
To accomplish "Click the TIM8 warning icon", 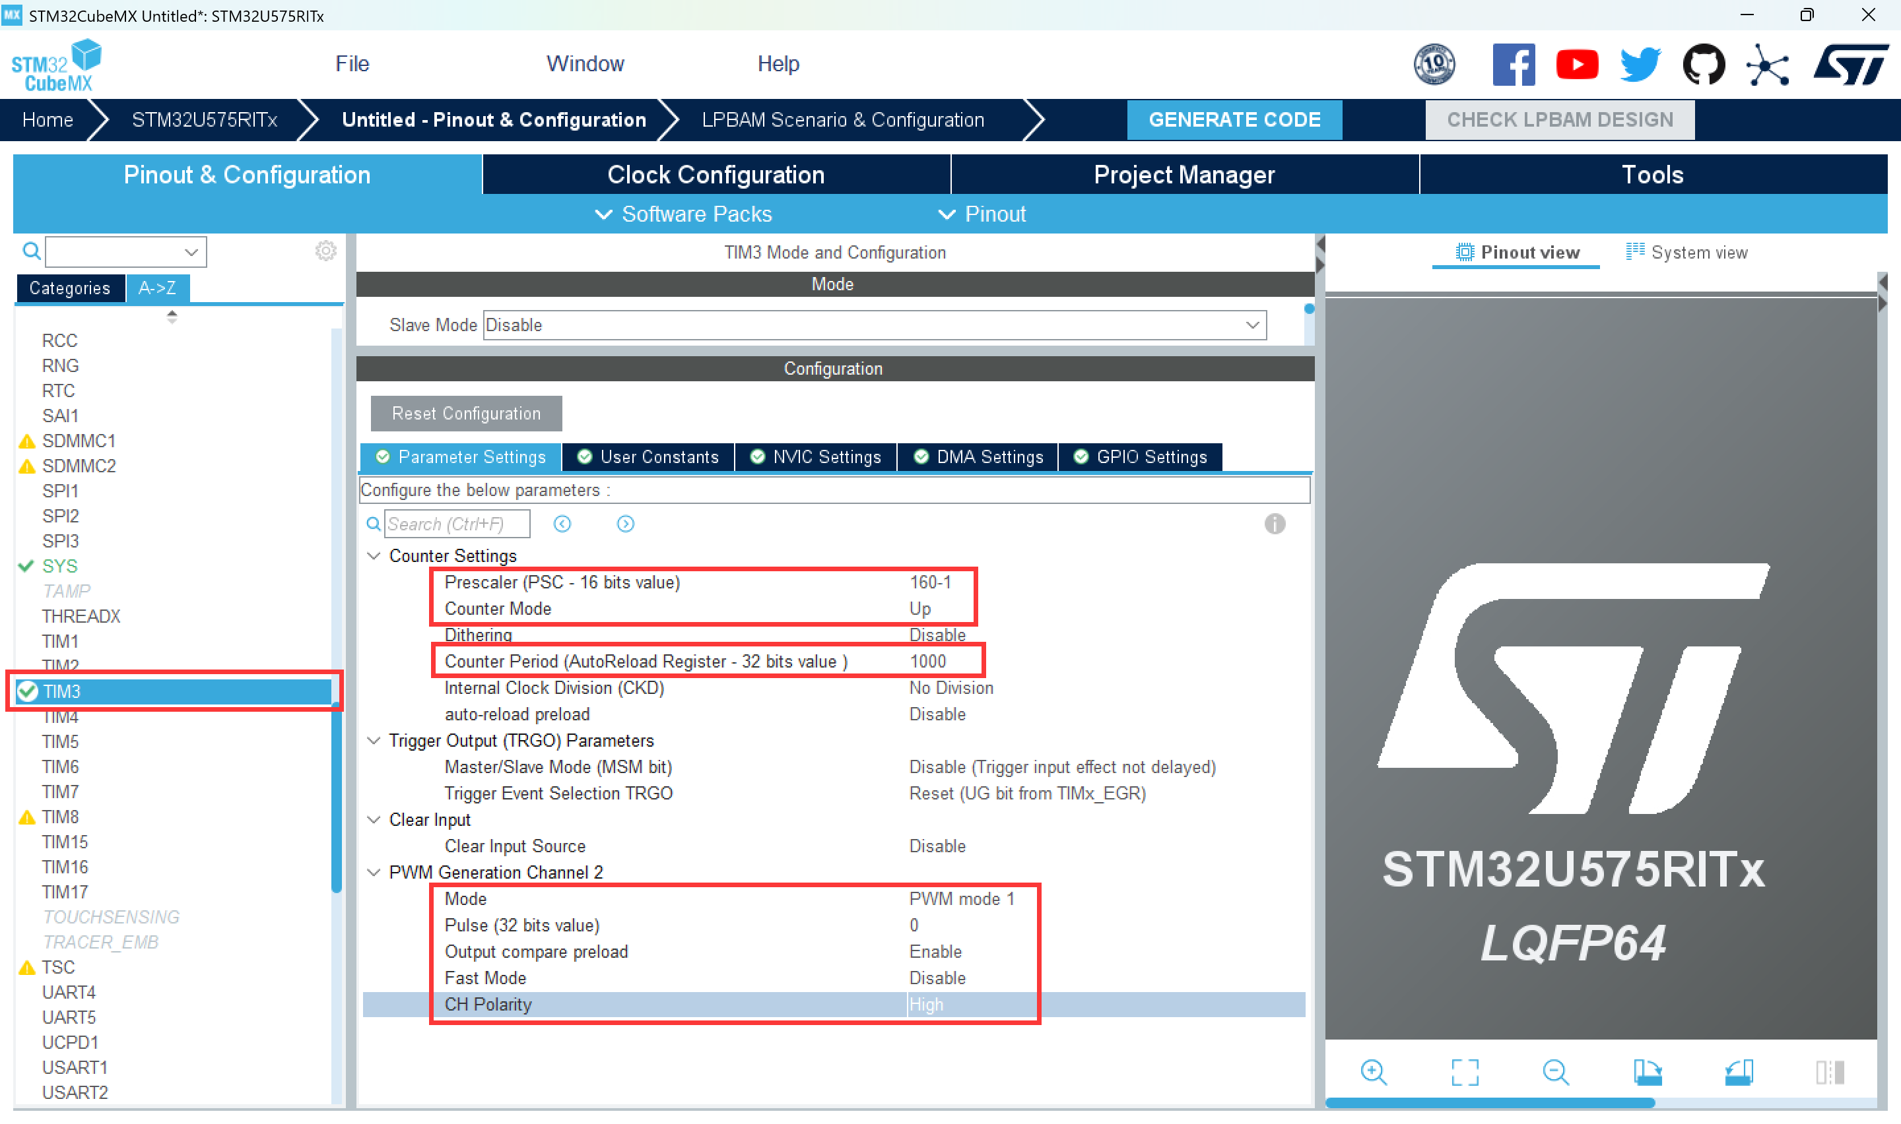I will pyautogui.click(x=26, y=817).
